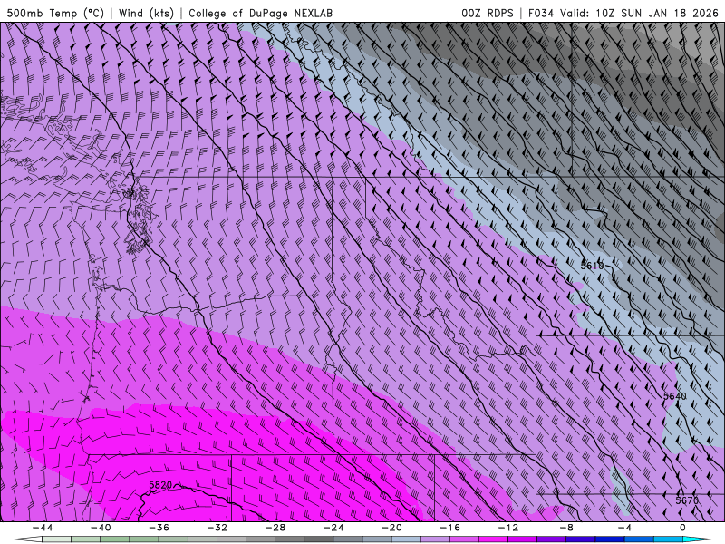Click the -40 colorbar tick label
This screenshot has height=544, width=725.
click(101, 528)
